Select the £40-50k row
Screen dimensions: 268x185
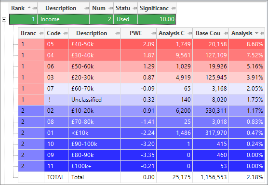point(142,44)
